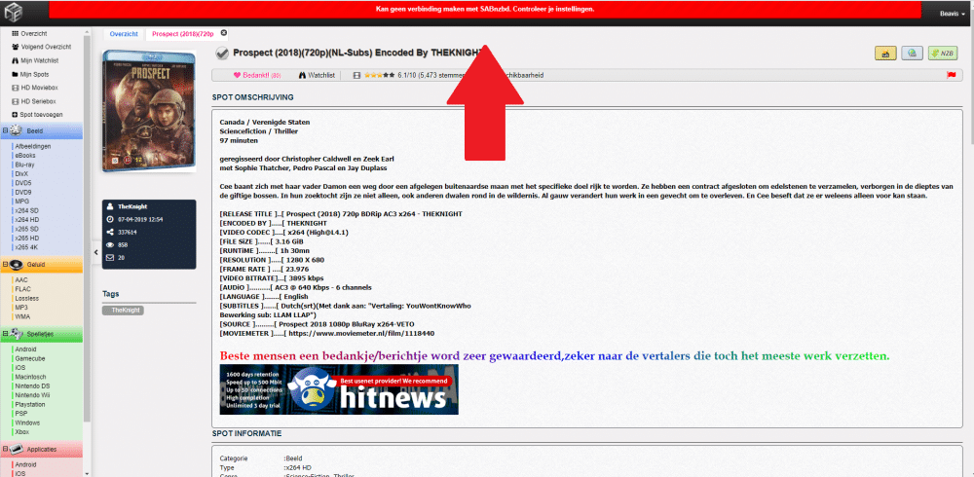The image size is (974, 477).
Task: Open Volgend Overzicht in the sidebar
Action: coord(41,47)
